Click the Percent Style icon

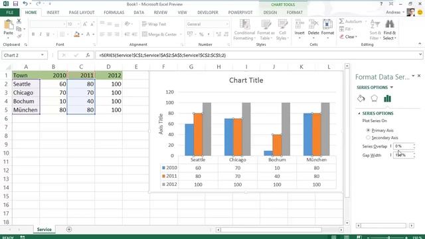[x=201, y=35]
